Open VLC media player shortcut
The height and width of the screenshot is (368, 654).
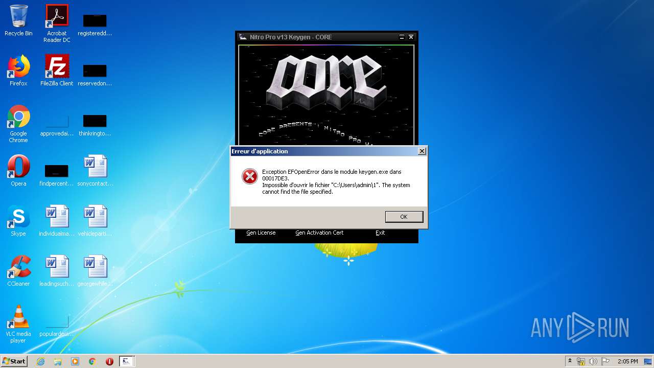point(18,324)
